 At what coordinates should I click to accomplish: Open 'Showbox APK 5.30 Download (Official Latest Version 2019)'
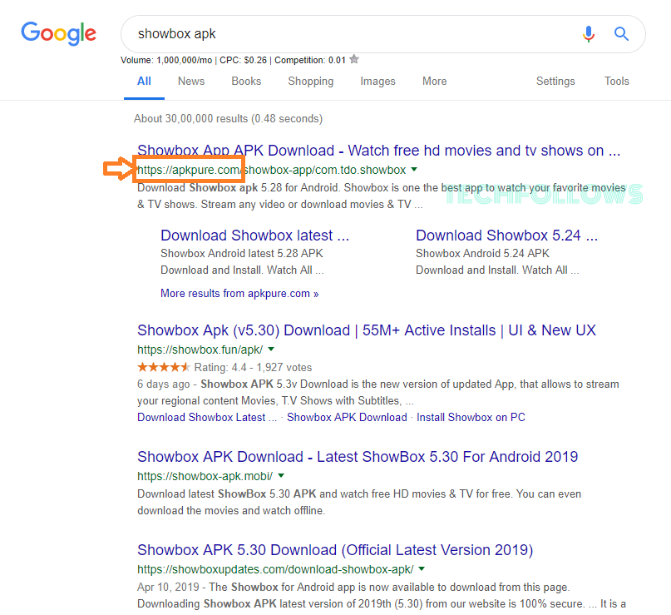click(335, 550)
